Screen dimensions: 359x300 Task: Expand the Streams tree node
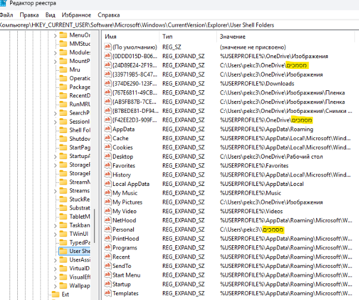55,191
